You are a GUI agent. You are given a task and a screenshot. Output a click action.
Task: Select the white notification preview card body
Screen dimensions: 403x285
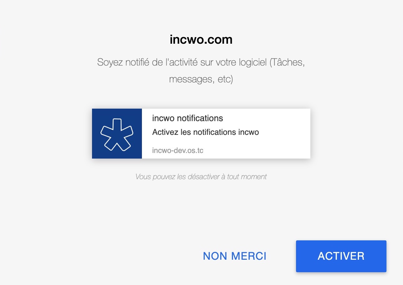pyautogui.click(x=226, y=134)
